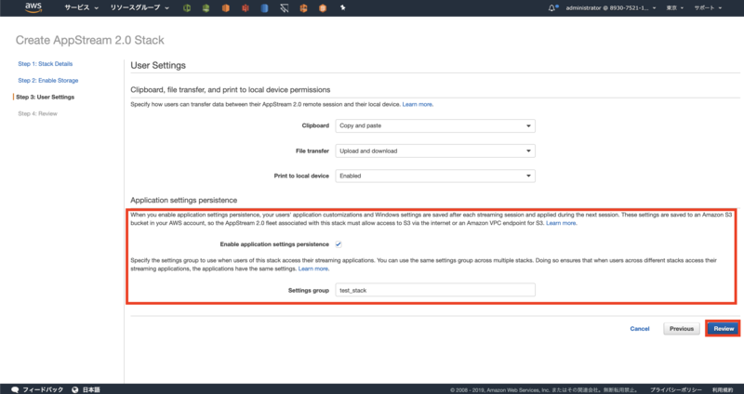
Task: Click the フィードバック text in footer
Action: [43, 389]
